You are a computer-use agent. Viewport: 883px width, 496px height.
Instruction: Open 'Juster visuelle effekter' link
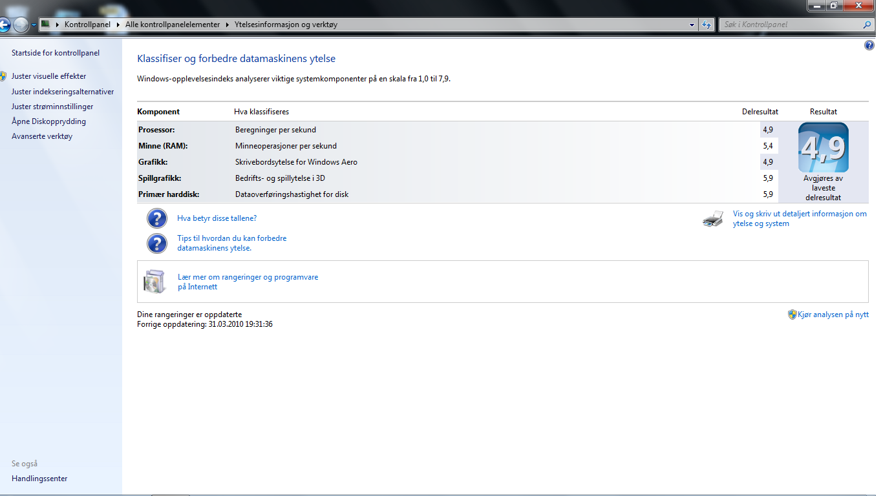pos(48,76)
